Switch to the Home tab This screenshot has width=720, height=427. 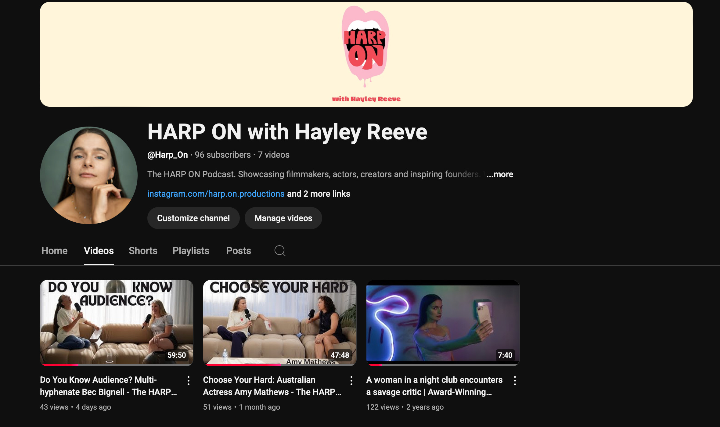55,251
